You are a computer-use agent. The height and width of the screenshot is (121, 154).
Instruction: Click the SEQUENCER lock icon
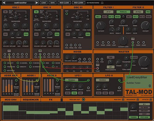coord(138,100)
